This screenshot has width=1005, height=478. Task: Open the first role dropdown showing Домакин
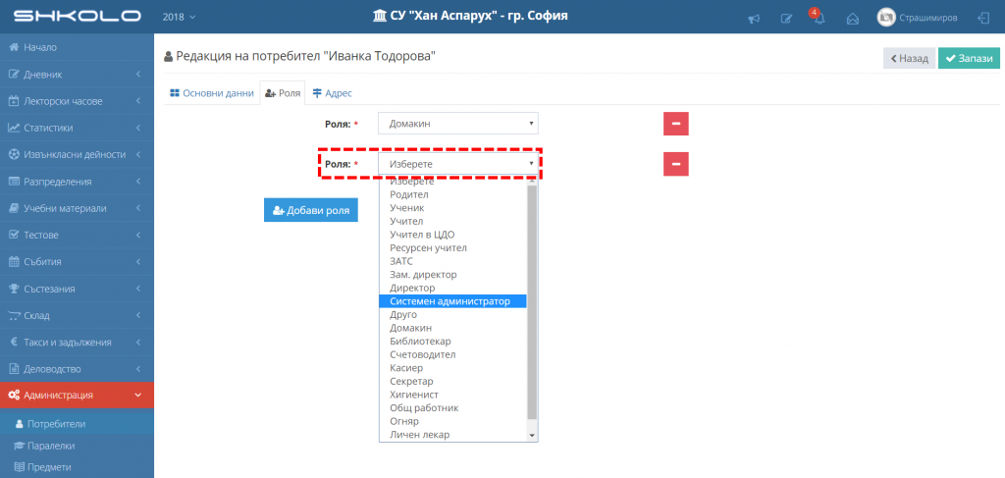tap(457, 123)
